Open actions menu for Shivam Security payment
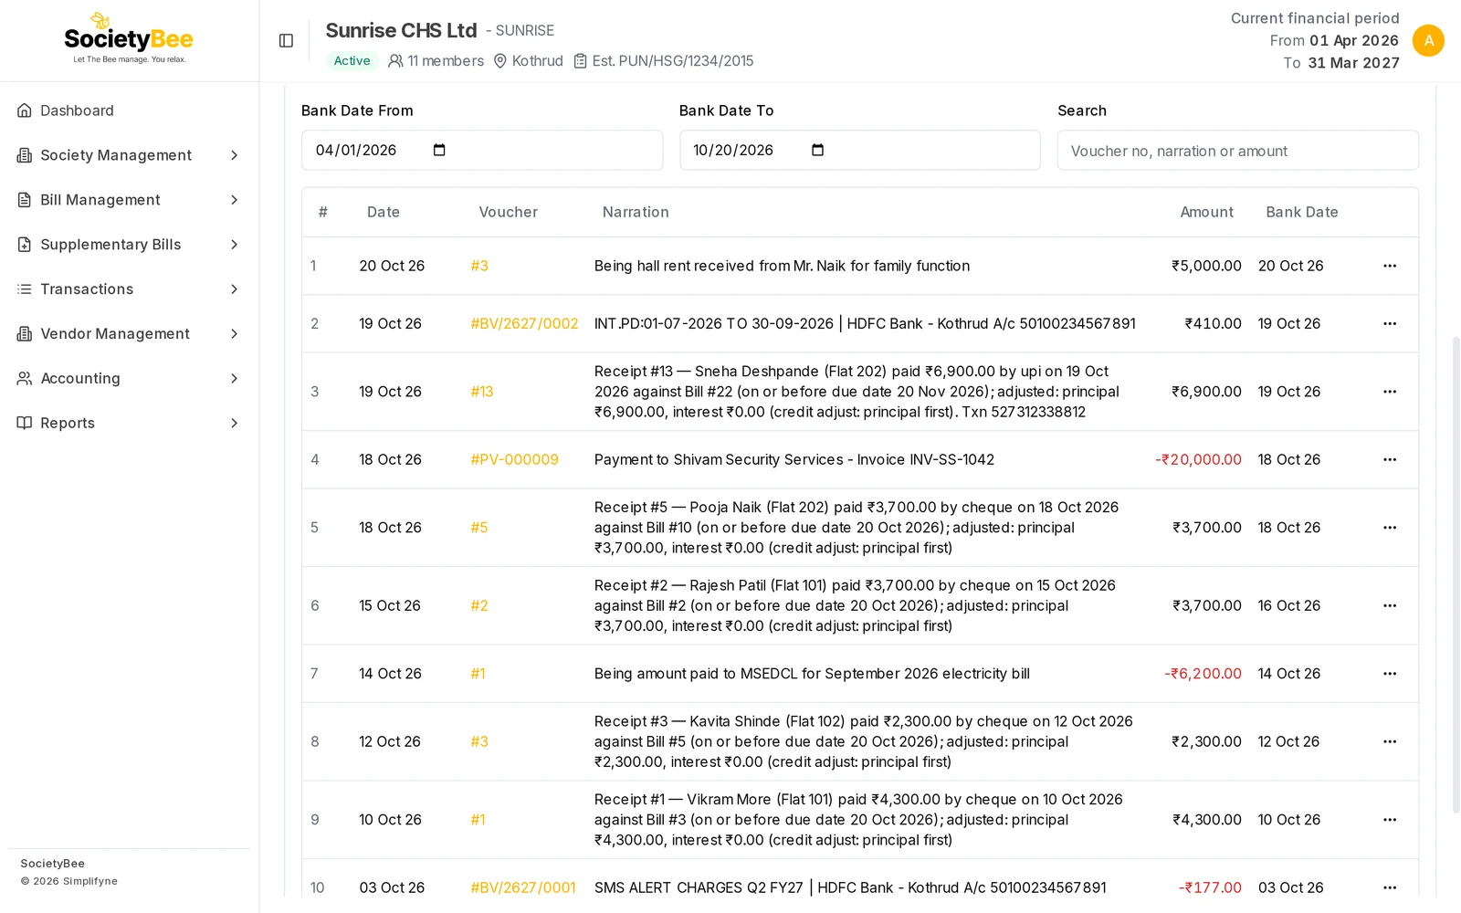The height and width of the screenshot is (913, 1461). click(1390, 459)
